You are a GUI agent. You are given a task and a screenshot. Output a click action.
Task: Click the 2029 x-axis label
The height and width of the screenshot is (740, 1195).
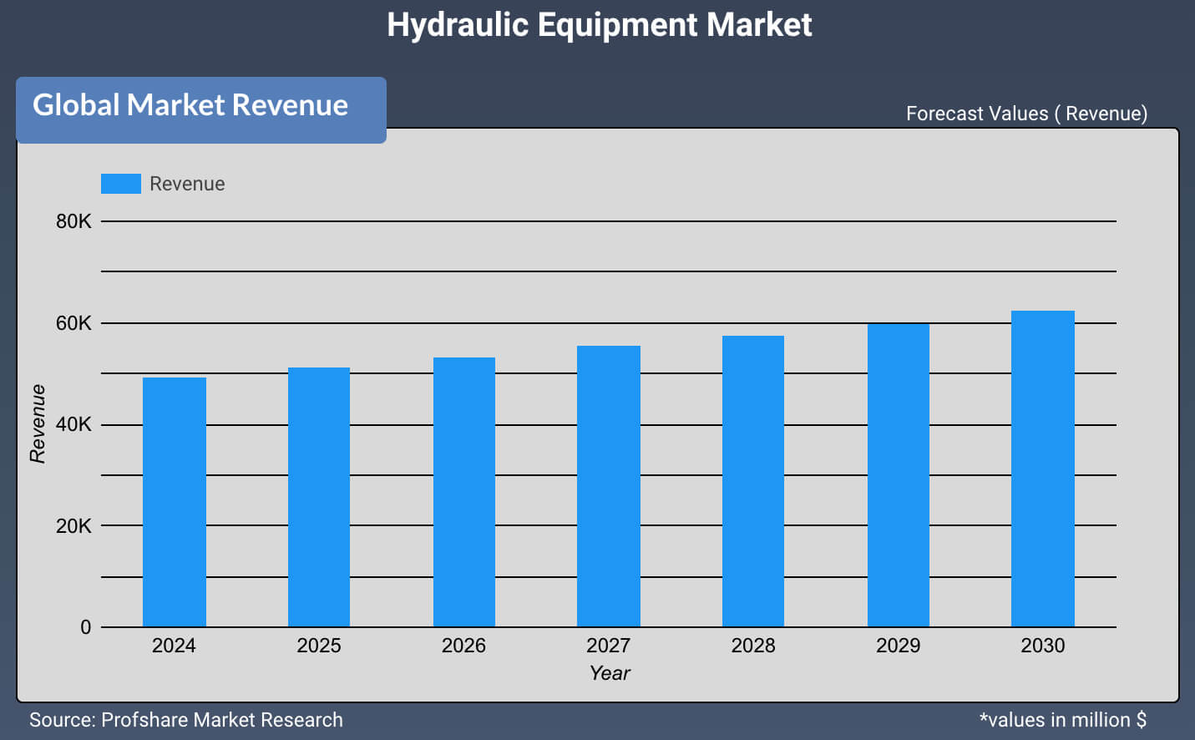(x=898, y=646)
